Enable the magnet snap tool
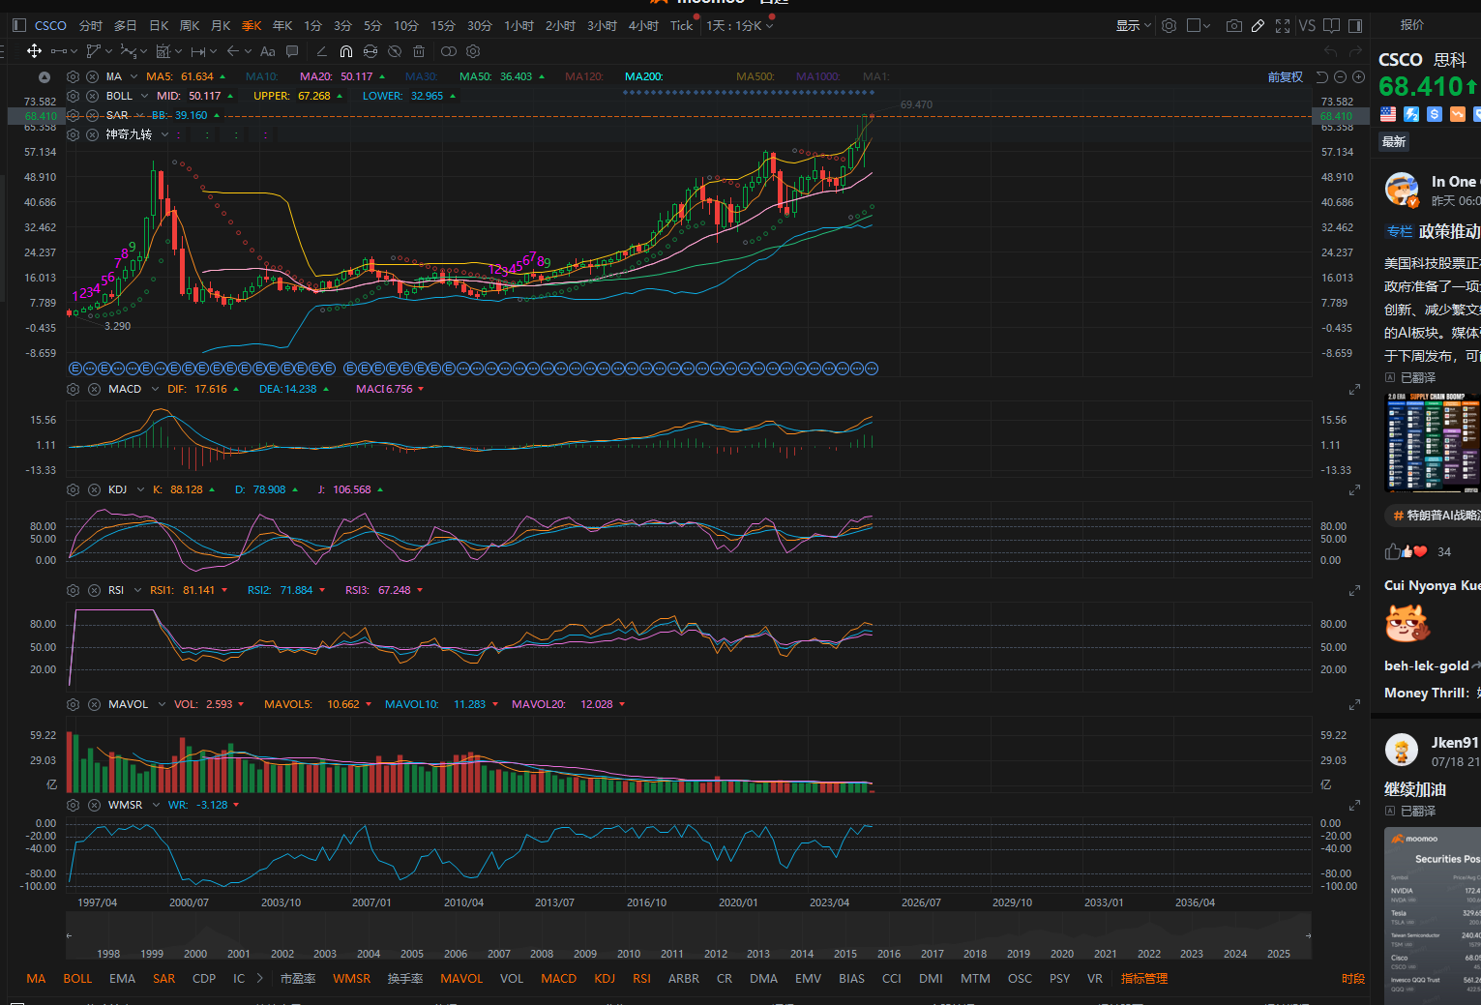The width and height of the screenshot is (1481, 1005). click(346, 51)
